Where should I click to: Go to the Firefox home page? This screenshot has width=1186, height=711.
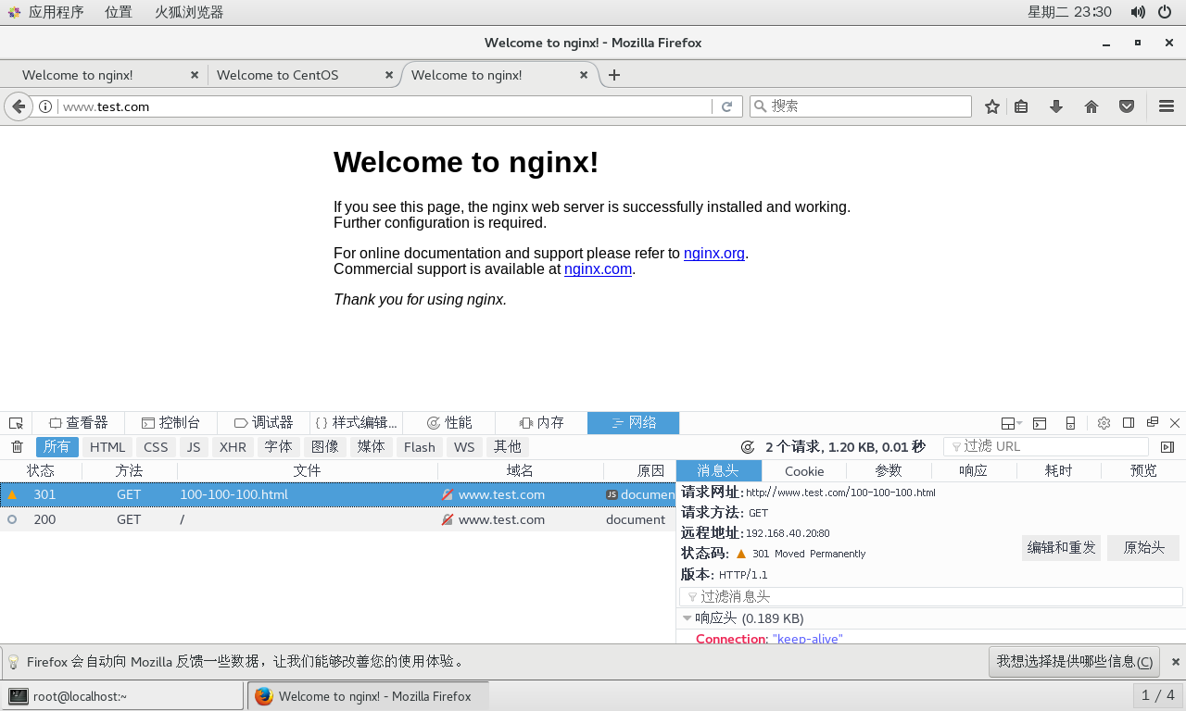tap(1091, 106)
